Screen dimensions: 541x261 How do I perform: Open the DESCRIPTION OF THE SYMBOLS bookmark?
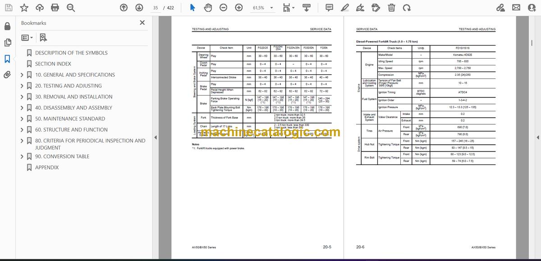coord(71,53)
